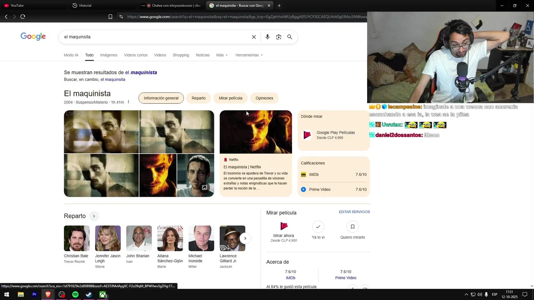Open Adobe Premiere Pro from the taskbar
The height and width of the screenshot is (300, 534).
coord(34,295)
